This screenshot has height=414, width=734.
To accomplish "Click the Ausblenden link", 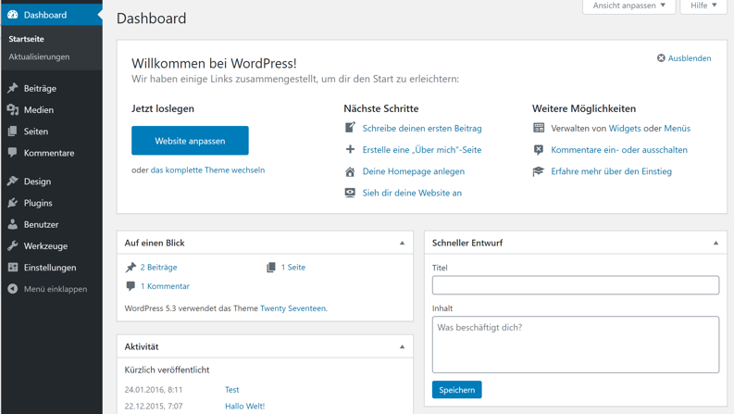I will pos(690,58).
